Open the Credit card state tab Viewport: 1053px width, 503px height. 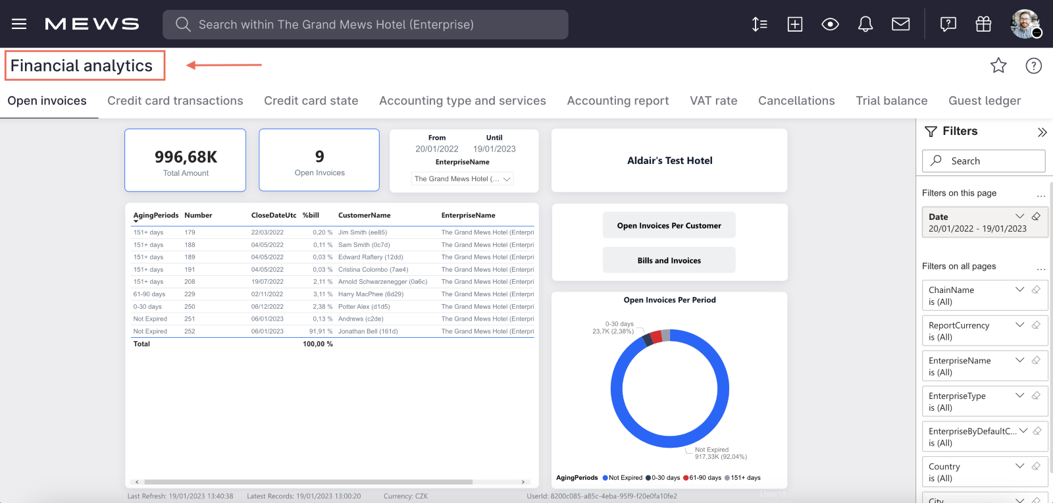click(x=311, y=101)
